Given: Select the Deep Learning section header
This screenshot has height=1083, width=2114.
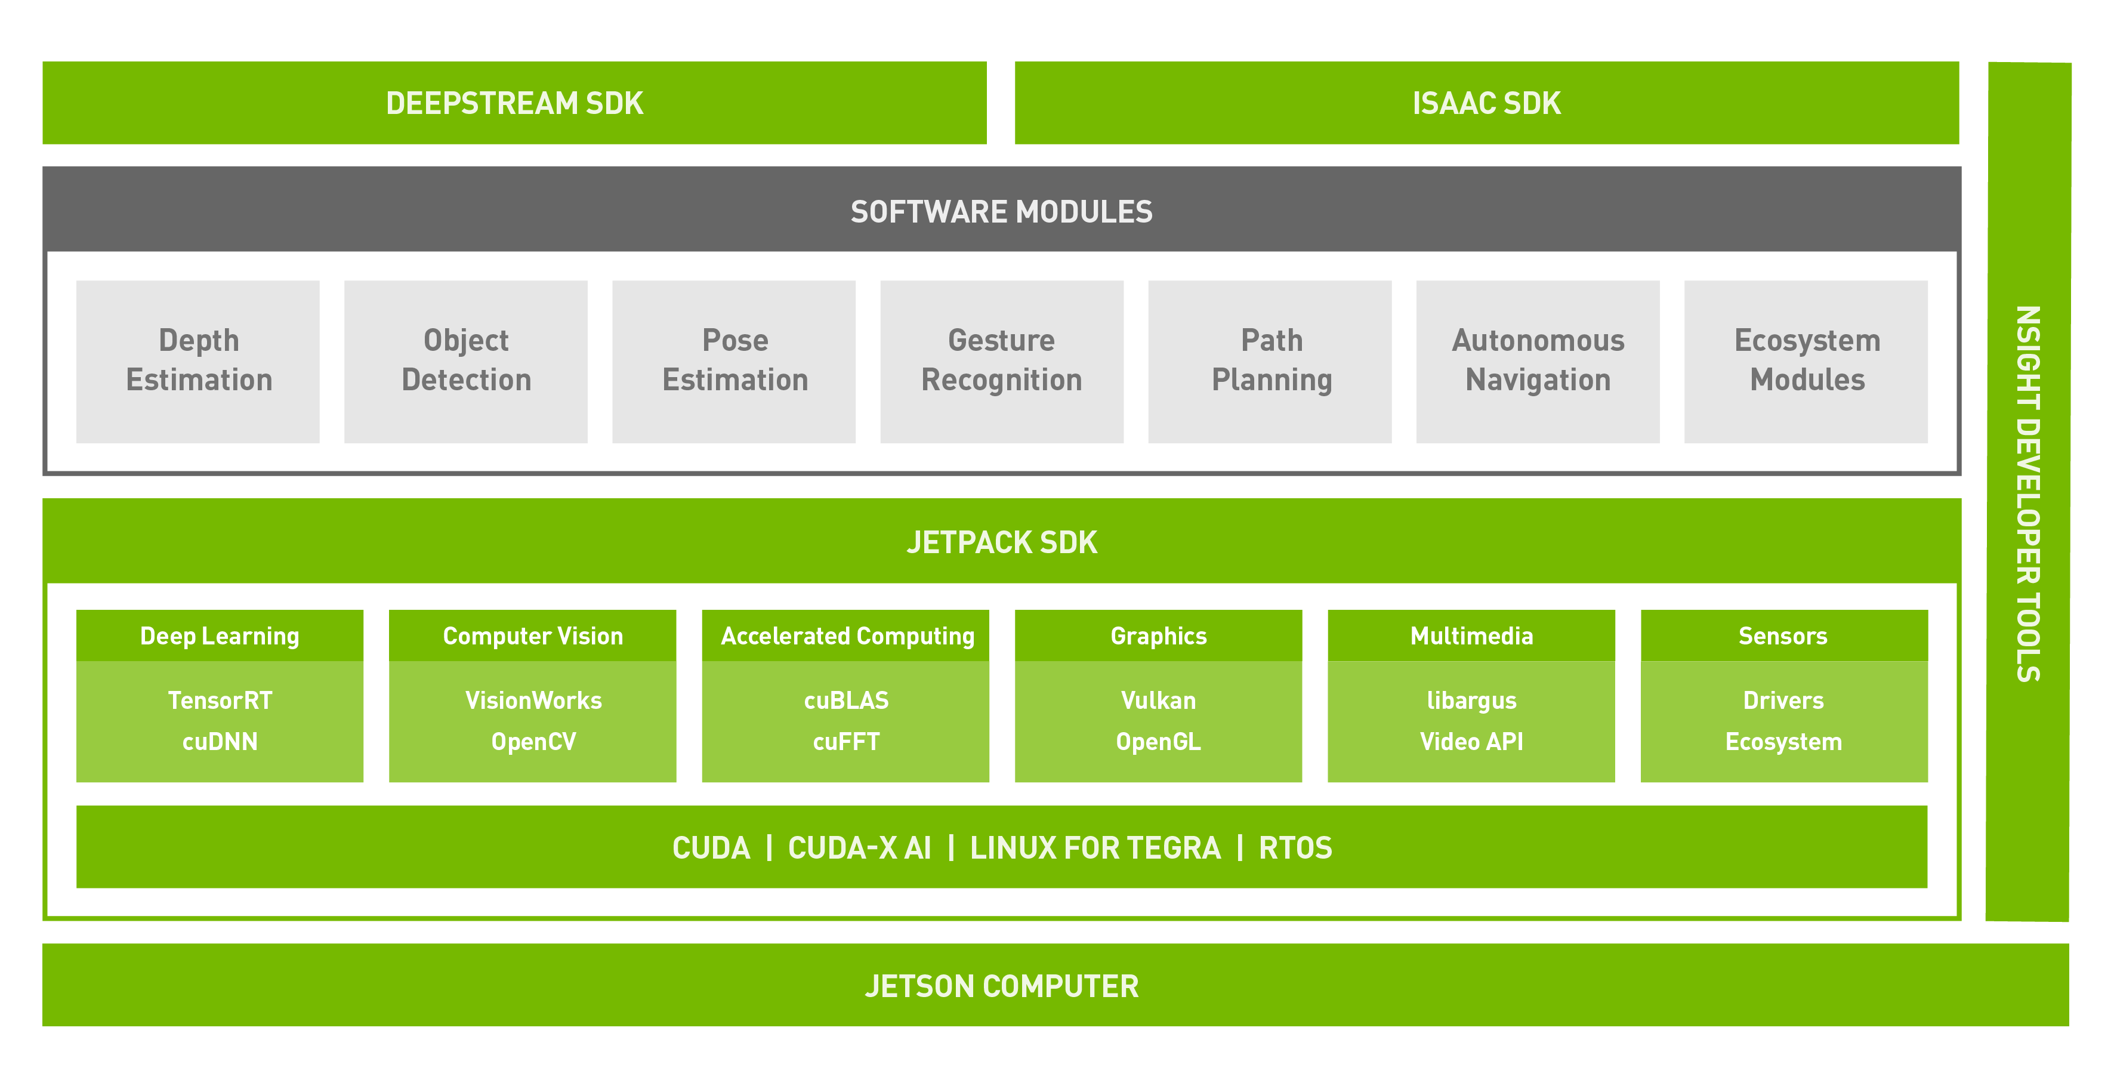Looking at the screenshot, I should pyautogui.click(x=220, y=636).
